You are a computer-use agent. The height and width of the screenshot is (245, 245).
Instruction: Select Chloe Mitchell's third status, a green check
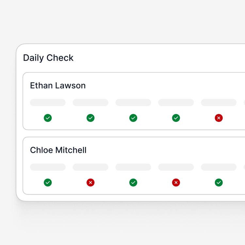[x=133, y=183]
